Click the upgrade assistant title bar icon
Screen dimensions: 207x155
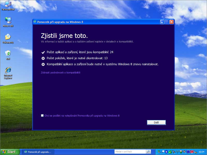pyautogui.click(x=35, y=22)
